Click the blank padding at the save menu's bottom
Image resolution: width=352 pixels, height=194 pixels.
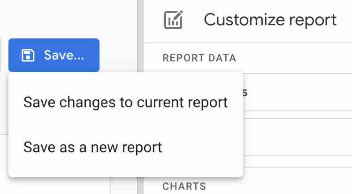[125, 171]
